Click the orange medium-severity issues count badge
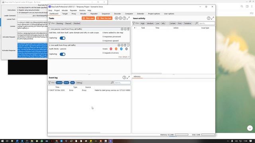This screenshot has width=255, height=143. tap(116, 49)
